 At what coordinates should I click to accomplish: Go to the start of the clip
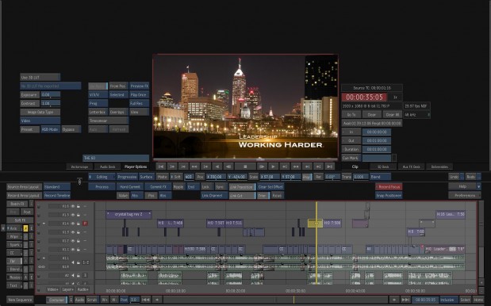click(161, 166)
